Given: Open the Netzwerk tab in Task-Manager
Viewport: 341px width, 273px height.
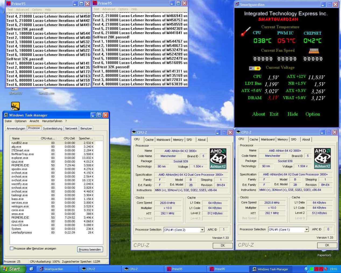Looking at the screenshot, I should pos(71,128).
